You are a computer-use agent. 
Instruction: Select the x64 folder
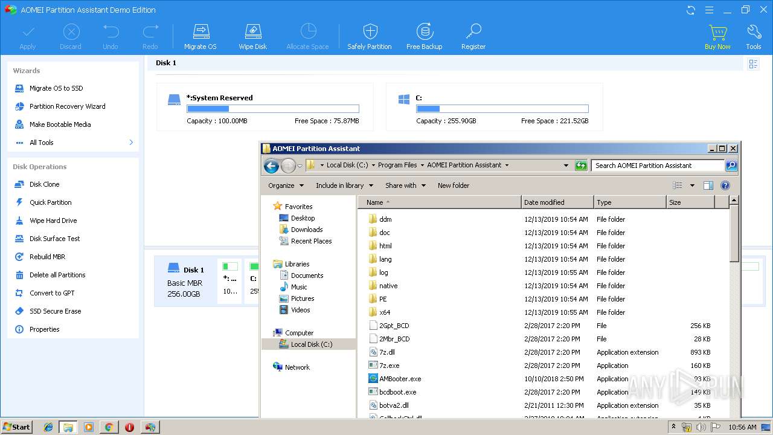[x=380, y=312]
